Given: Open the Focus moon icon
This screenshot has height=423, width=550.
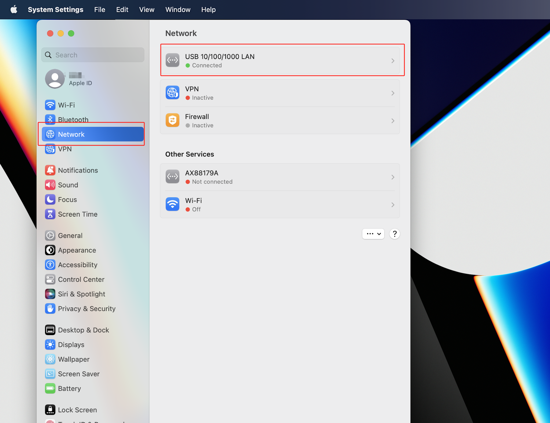Looking at the screenshot, I should click(x=50, y=199).
